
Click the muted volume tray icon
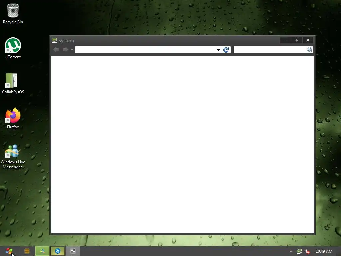coord(307,251)
